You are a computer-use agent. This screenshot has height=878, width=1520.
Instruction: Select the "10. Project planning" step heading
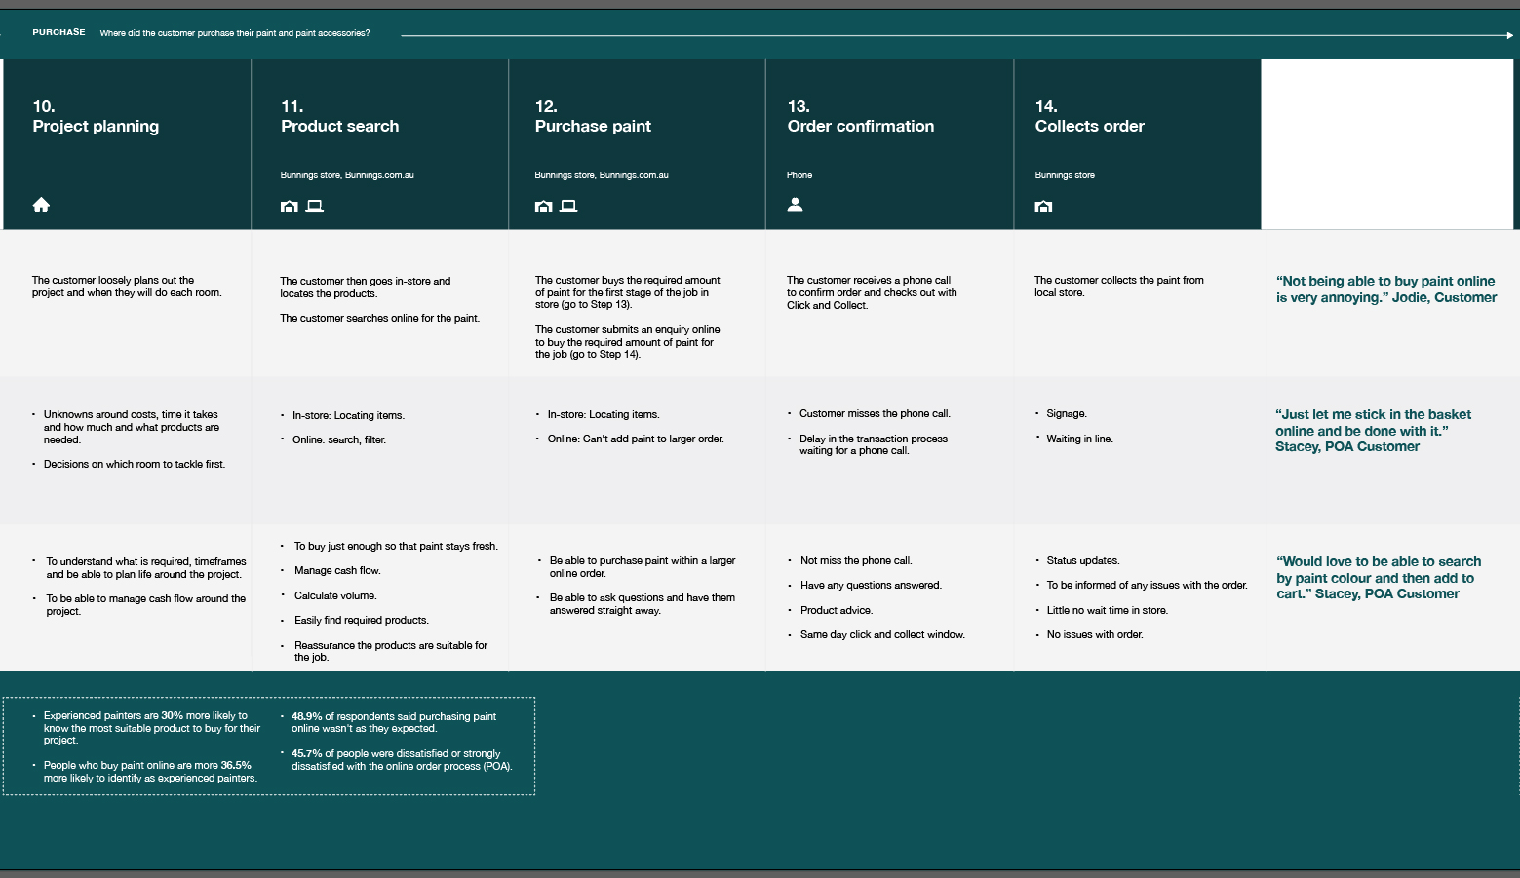click(96, 116)
